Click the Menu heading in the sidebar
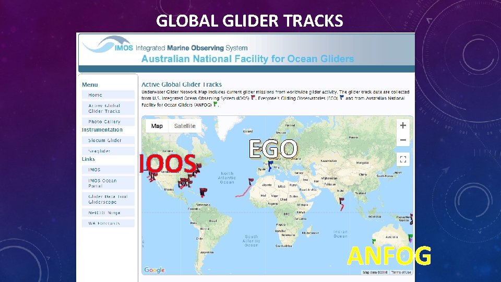 coord(90,85)
